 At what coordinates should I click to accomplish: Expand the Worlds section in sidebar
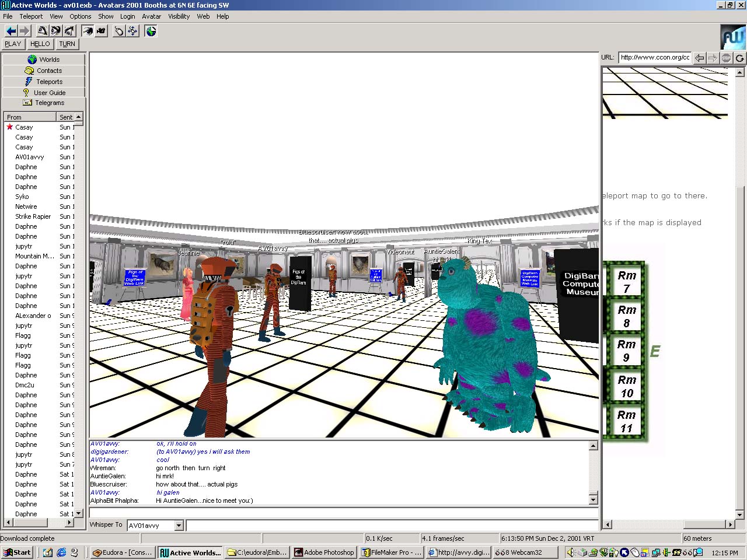[44, 60]
